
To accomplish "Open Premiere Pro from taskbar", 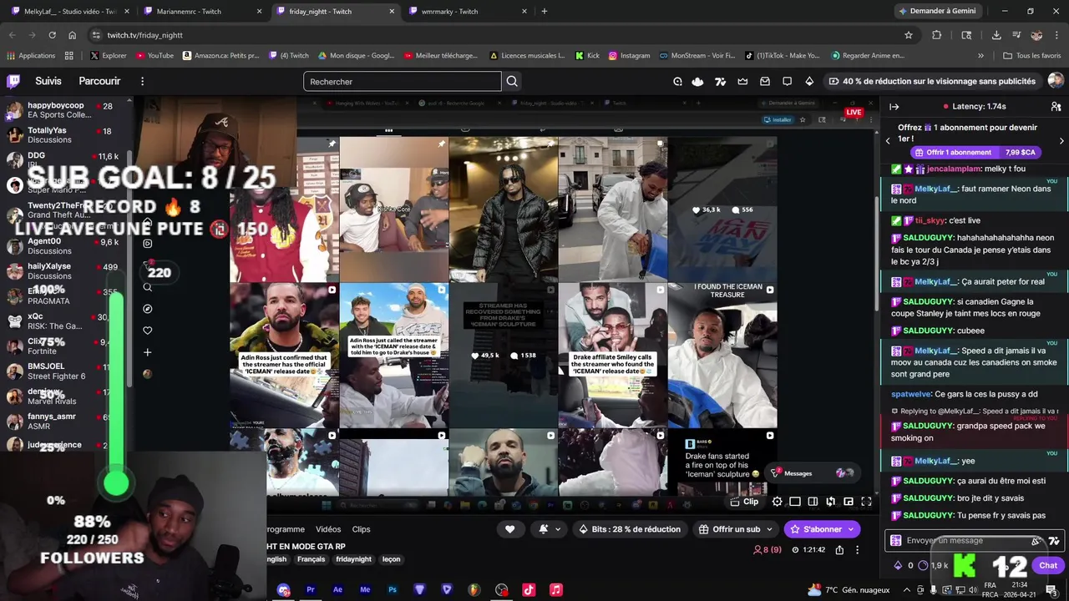I will pos(310,589).
